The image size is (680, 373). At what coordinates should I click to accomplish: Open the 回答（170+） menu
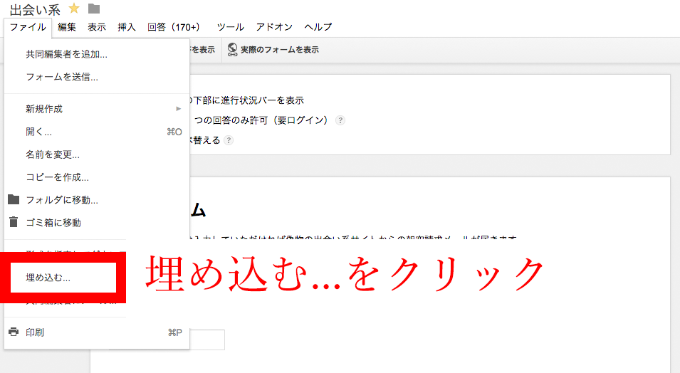[x=174, y=27]
